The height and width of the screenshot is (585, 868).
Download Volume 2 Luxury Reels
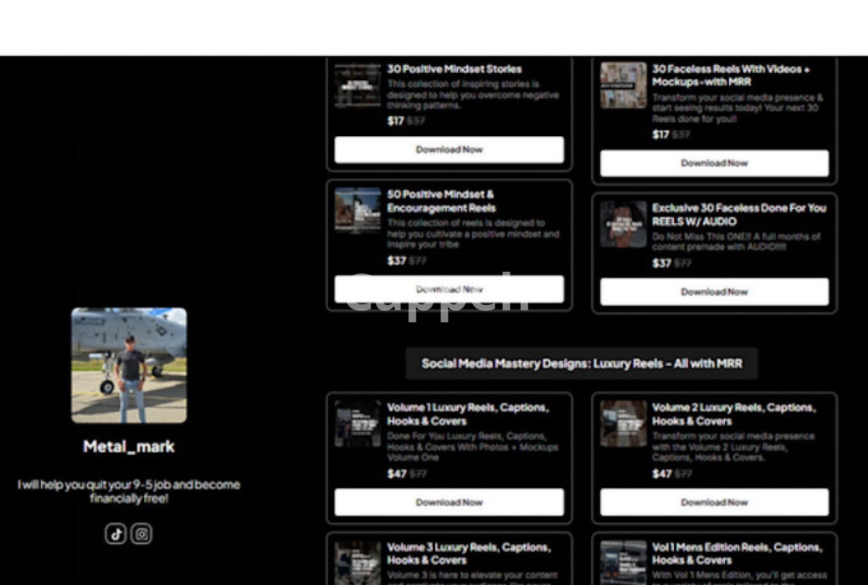pyautogui.click(x=714, y=502)
